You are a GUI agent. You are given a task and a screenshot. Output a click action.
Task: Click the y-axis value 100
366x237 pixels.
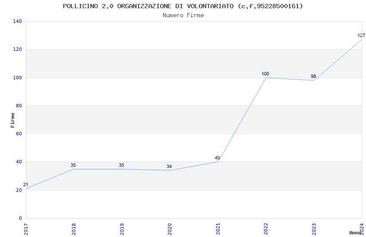[x=18, y=78]
